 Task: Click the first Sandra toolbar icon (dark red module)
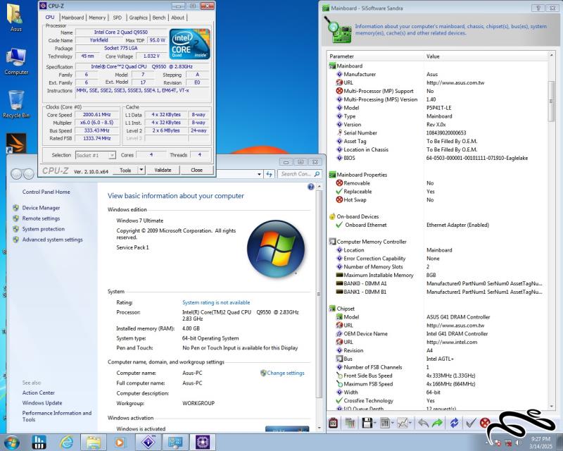[333, 423]
